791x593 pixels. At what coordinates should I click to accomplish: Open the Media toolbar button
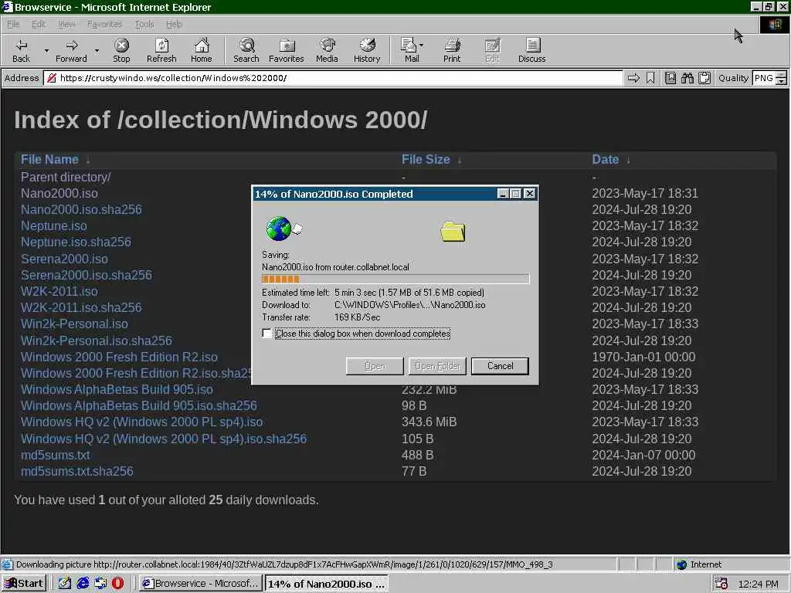(327, 50)
